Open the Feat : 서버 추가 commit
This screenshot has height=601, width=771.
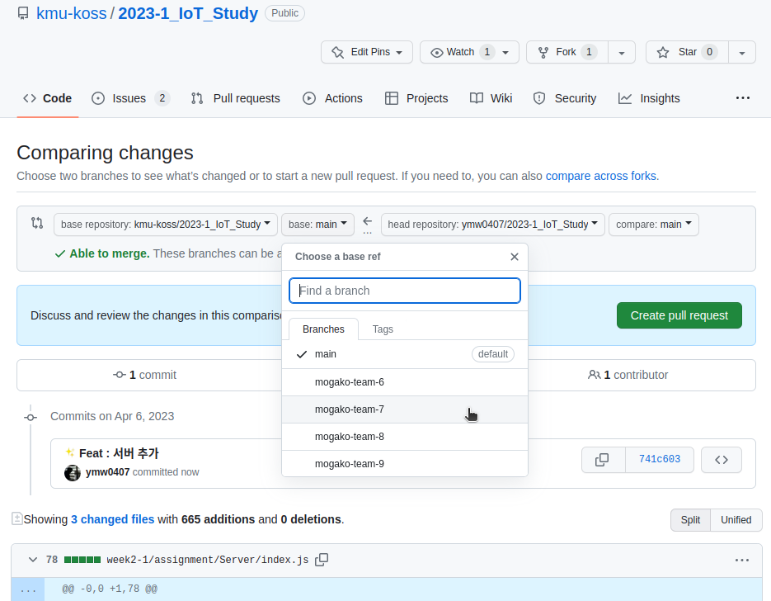[x=119, y=453]
